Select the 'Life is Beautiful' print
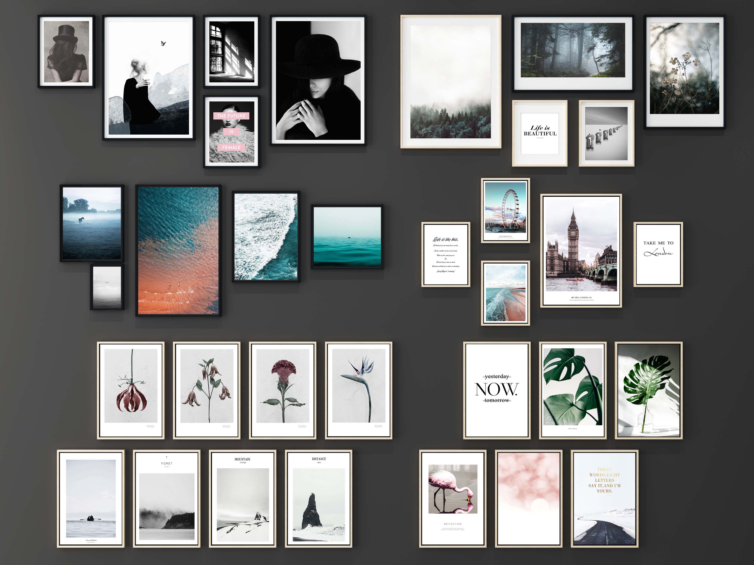 pyautogui.click(x=540, y=133)
